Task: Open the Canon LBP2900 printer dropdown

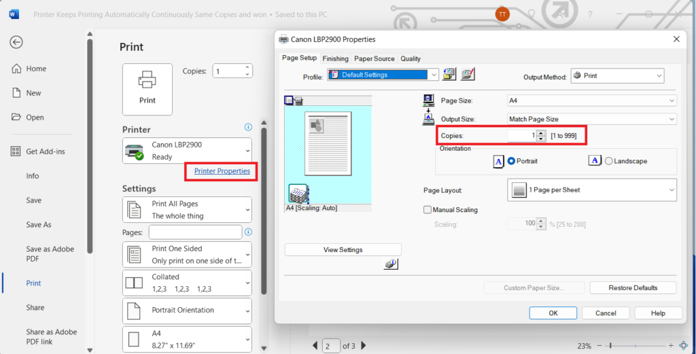Action: coord(187,150)
